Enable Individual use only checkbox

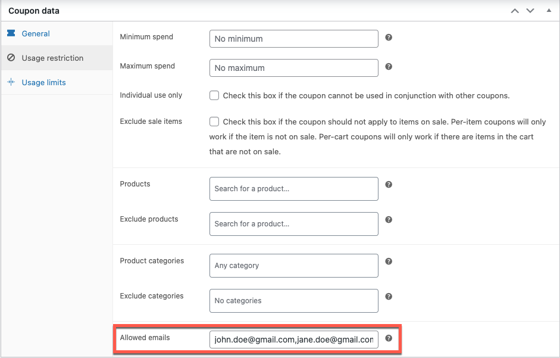pos(214,95)
